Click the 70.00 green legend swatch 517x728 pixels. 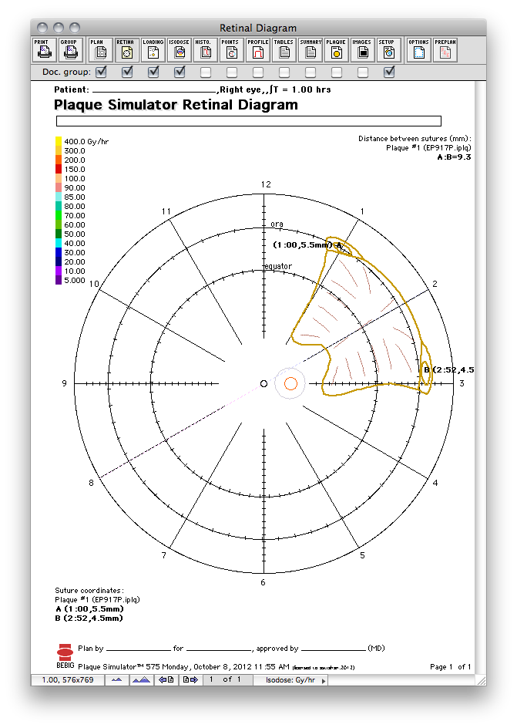(x=59, y=215)
